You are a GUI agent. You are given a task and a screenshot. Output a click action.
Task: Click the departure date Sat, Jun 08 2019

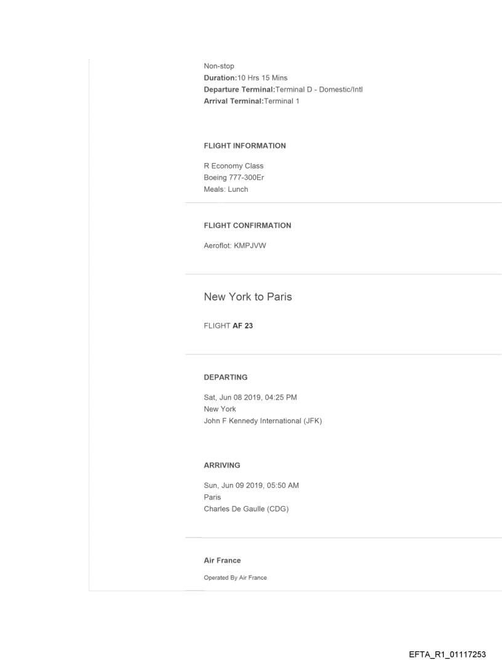[233, 397]
